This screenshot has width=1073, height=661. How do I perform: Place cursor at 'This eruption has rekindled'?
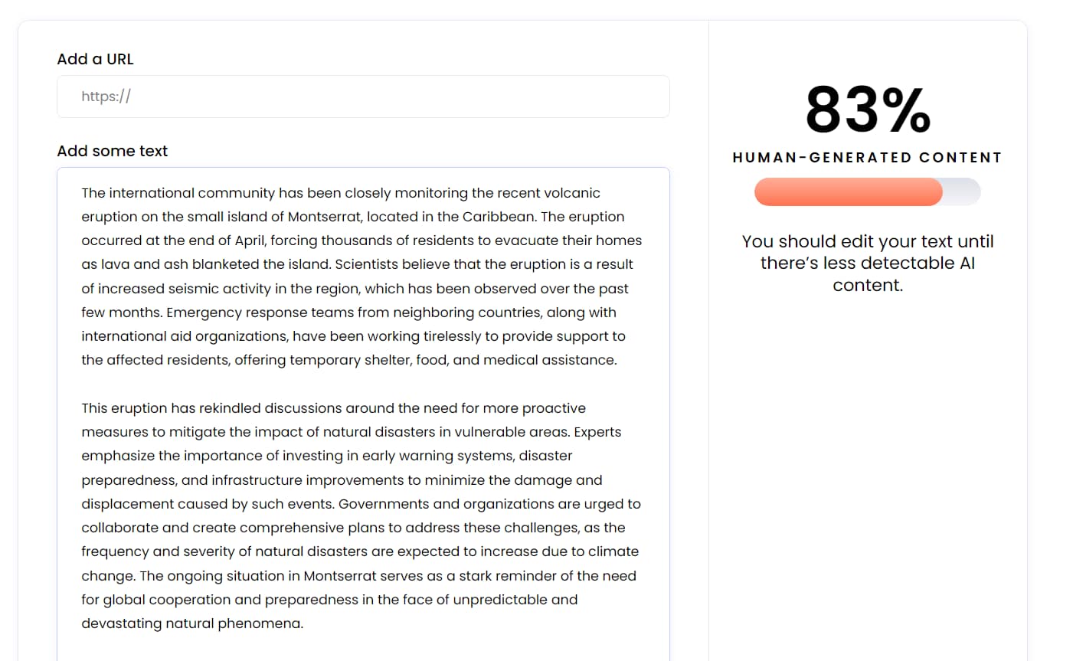83,408
